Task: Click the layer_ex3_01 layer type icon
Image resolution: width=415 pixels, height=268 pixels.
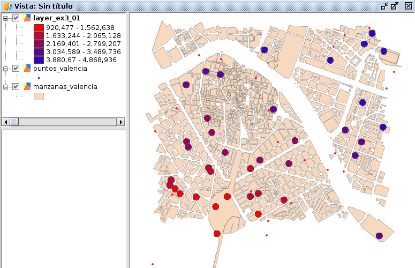Action: coord(27,18)
